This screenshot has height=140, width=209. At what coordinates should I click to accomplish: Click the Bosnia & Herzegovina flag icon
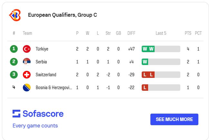point(27,88)
